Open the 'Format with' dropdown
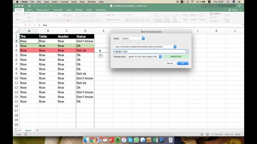The width and height of the screenshot is (257, 144). coord(145,56)
